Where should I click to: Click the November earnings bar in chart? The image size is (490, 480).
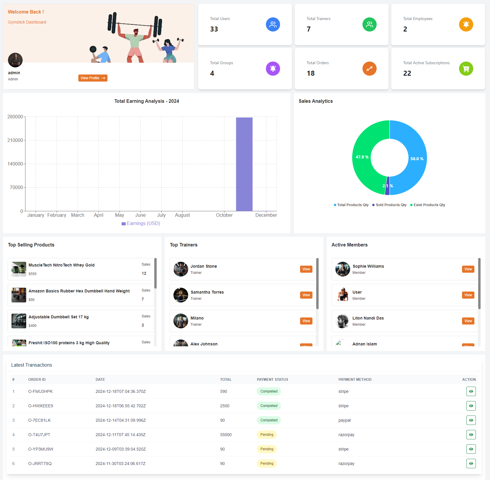244,164
